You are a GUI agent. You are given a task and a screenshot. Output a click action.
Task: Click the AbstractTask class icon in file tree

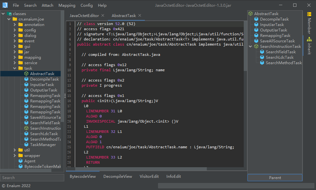(26, 74)
